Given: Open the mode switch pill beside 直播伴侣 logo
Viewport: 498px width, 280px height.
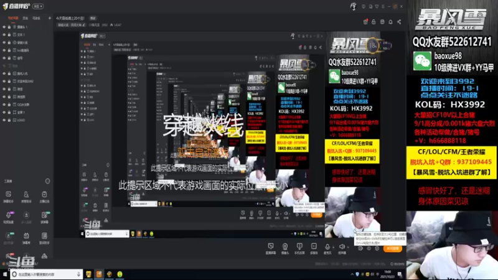Looking at the screenshot, I should (x=38, y=6).
